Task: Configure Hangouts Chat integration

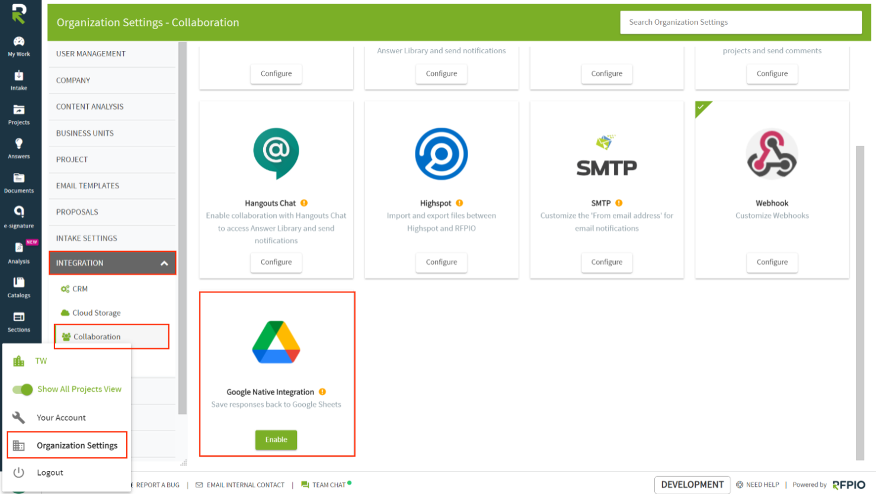Action: click(x=276, y=262)
